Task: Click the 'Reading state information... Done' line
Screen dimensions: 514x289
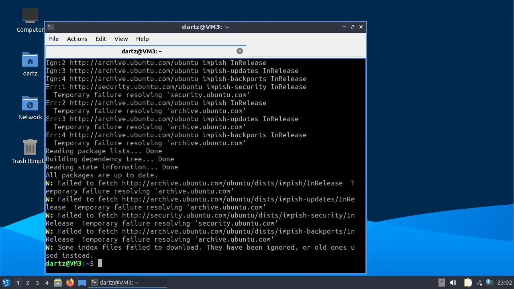Action: tap(112, 167)
